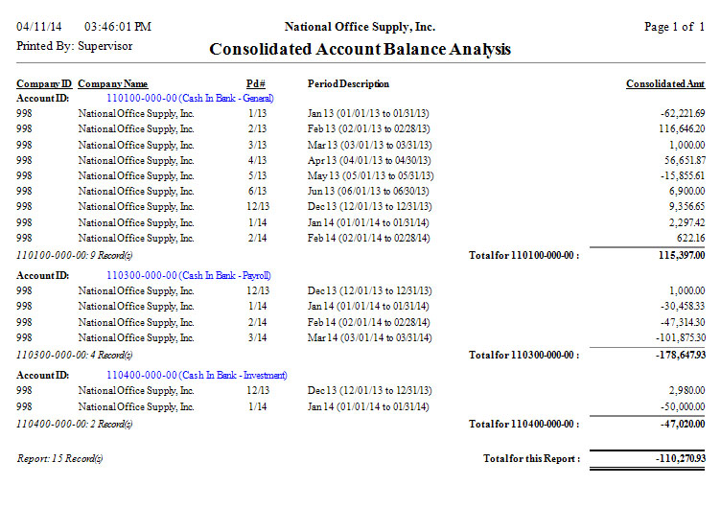Click the Report: 15 Record(s) footer text

(x=60, y=459)
